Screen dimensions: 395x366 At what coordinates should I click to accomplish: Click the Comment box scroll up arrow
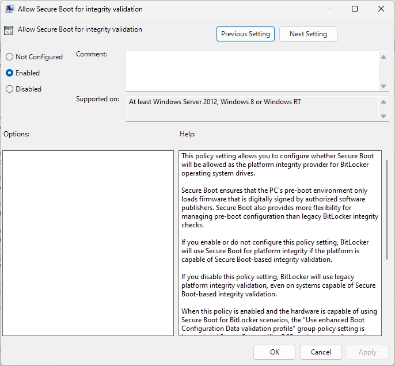point(383,57)
